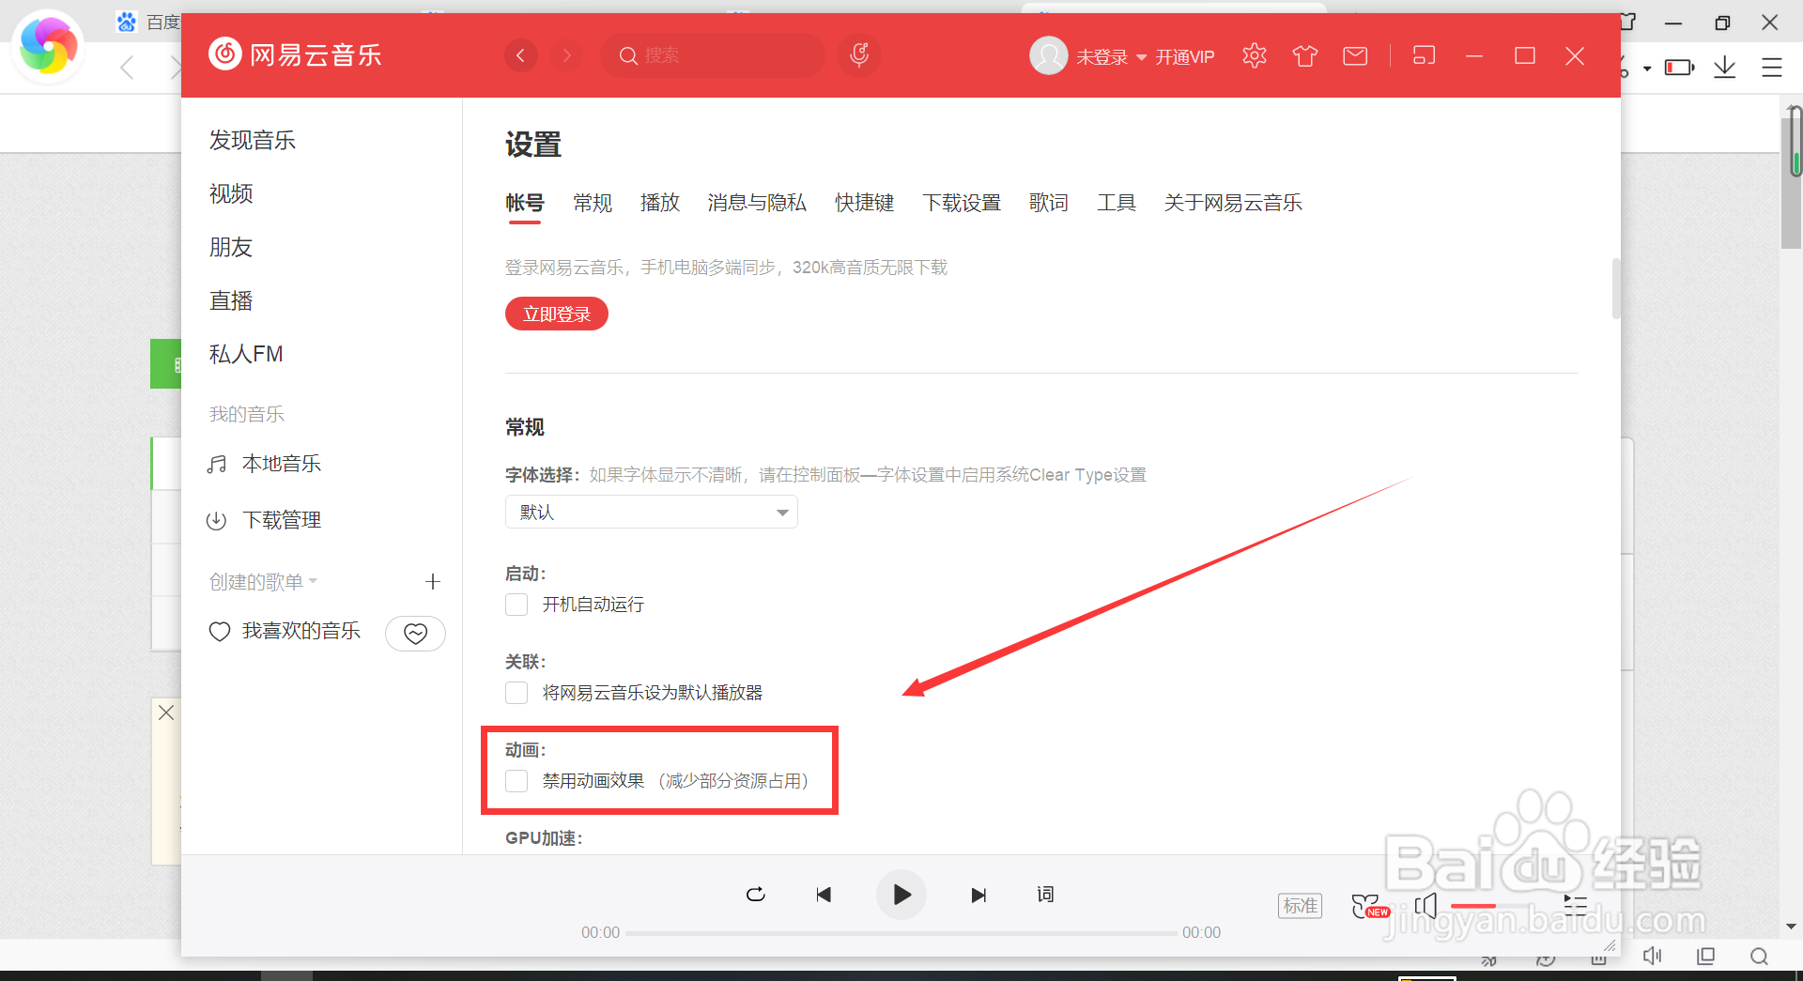Screen dimensions: 1803x981
Task: Click browser back arrow in background window
Action: [x=128, y=68]
